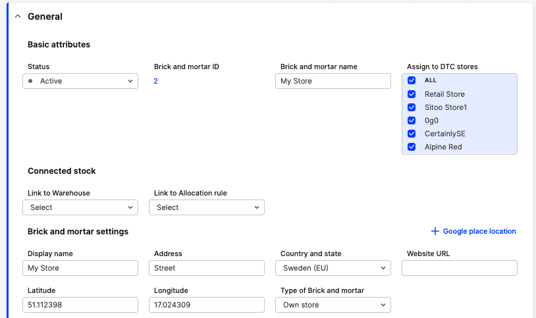The height and width of the screenshot is (318, 536).
Task: Click the Address field containing Street
Action: [207, 268]
